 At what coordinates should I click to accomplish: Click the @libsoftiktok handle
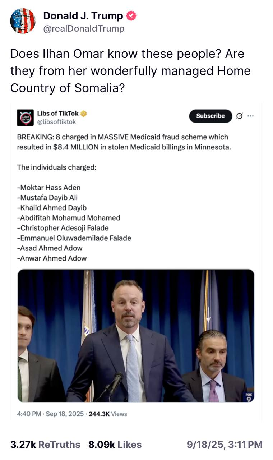pos(56,122)
